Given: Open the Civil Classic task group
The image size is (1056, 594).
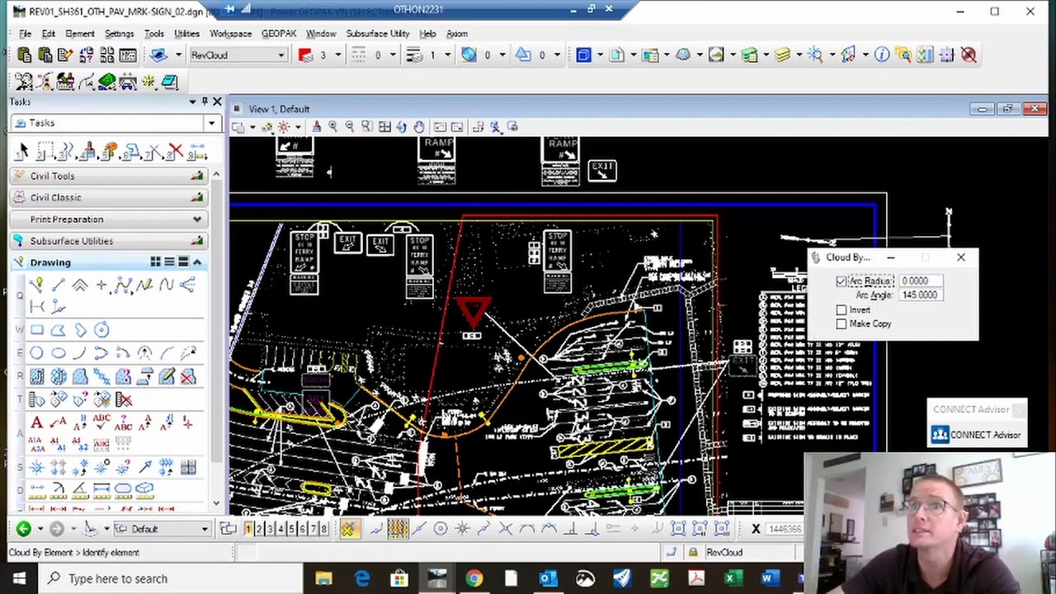Looking at the screenshot, I should click(x=107, y=197).
